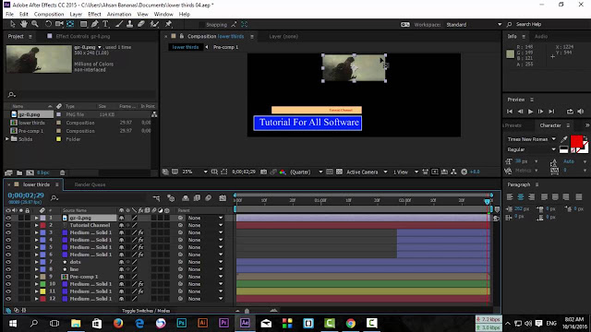Toggle transparency grid in viewer
The image size is (591, 332).
[x=339, y=172]
